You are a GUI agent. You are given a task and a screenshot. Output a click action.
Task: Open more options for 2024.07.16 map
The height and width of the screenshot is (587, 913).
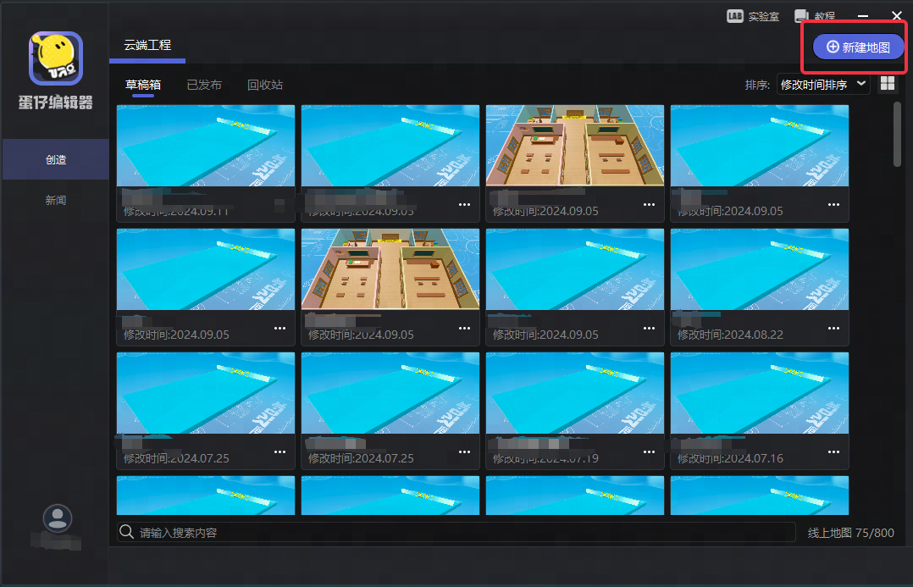click(x=833, y=452)
